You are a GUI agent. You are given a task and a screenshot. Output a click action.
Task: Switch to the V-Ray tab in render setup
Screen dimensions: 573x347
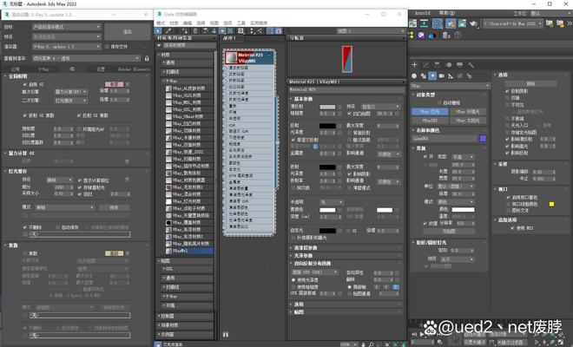44,69
